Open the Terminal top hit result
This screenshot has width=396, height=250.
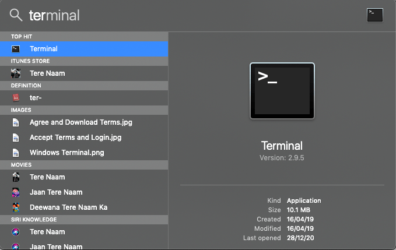tap(44, 50)
